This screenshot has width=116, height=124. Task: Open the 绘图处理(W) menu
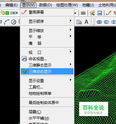tap(67, 5)
